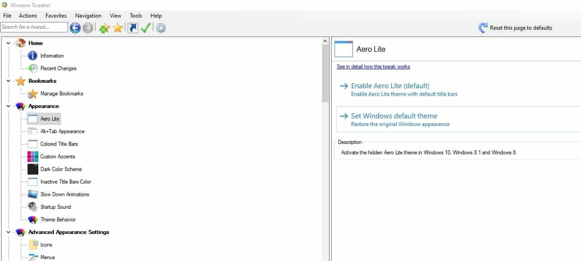
Task: Click the Home house icon in tree
Action: click(21, 43)
